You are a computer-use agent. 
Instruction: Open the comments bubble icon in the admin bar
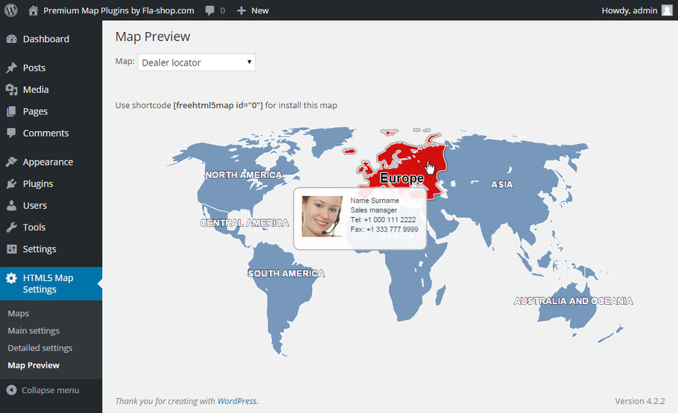click(211, 10)
